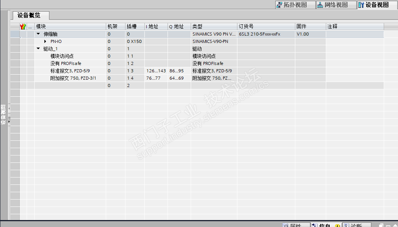
Task: Click the type cell 驱动
Action: pyautogui.click(x=214, y=49)
